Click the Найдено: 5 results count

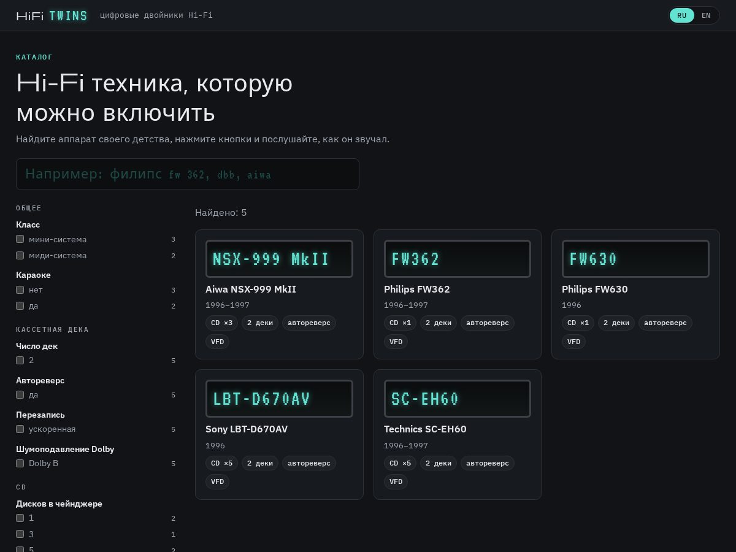[221, 212]
